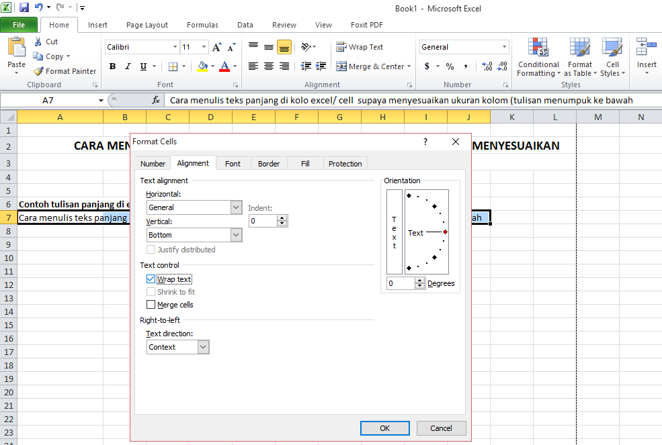Click the Comma Style icon
Viewport: 662px width, 445px height.
[465, 66]
